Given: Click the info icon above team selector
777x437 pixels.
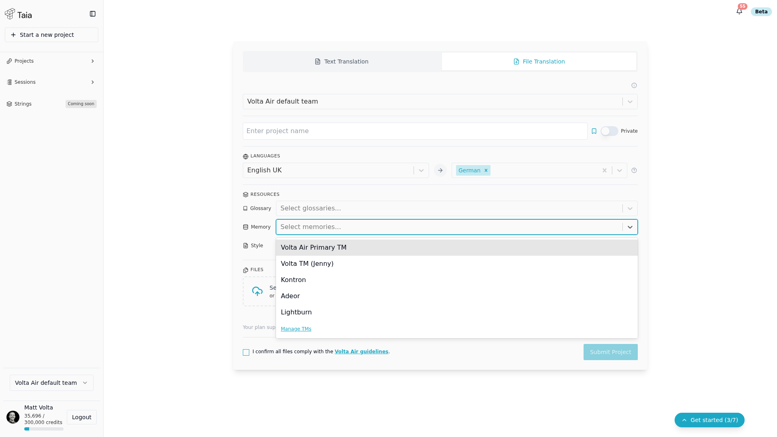Looking at the screenshot, I should point(634,85).
